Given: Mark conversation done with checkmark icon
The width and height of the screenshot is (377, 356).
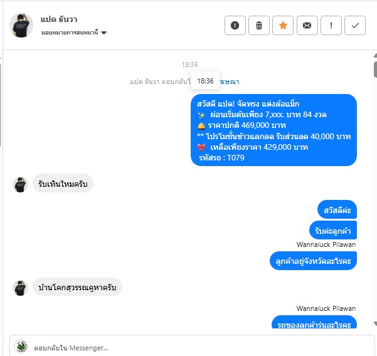Looking at the screenshot, I should 355,26.
